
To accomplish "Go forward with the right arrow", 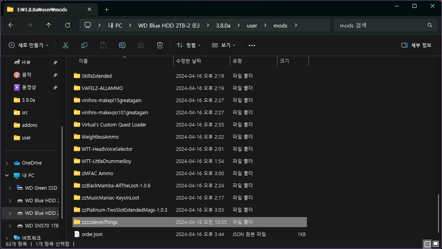I will [30, 25].
